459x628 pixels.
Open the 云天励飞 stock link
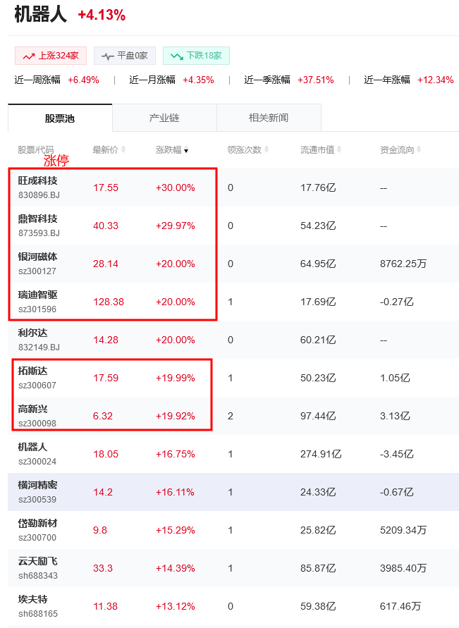click(x=38, y=561)
